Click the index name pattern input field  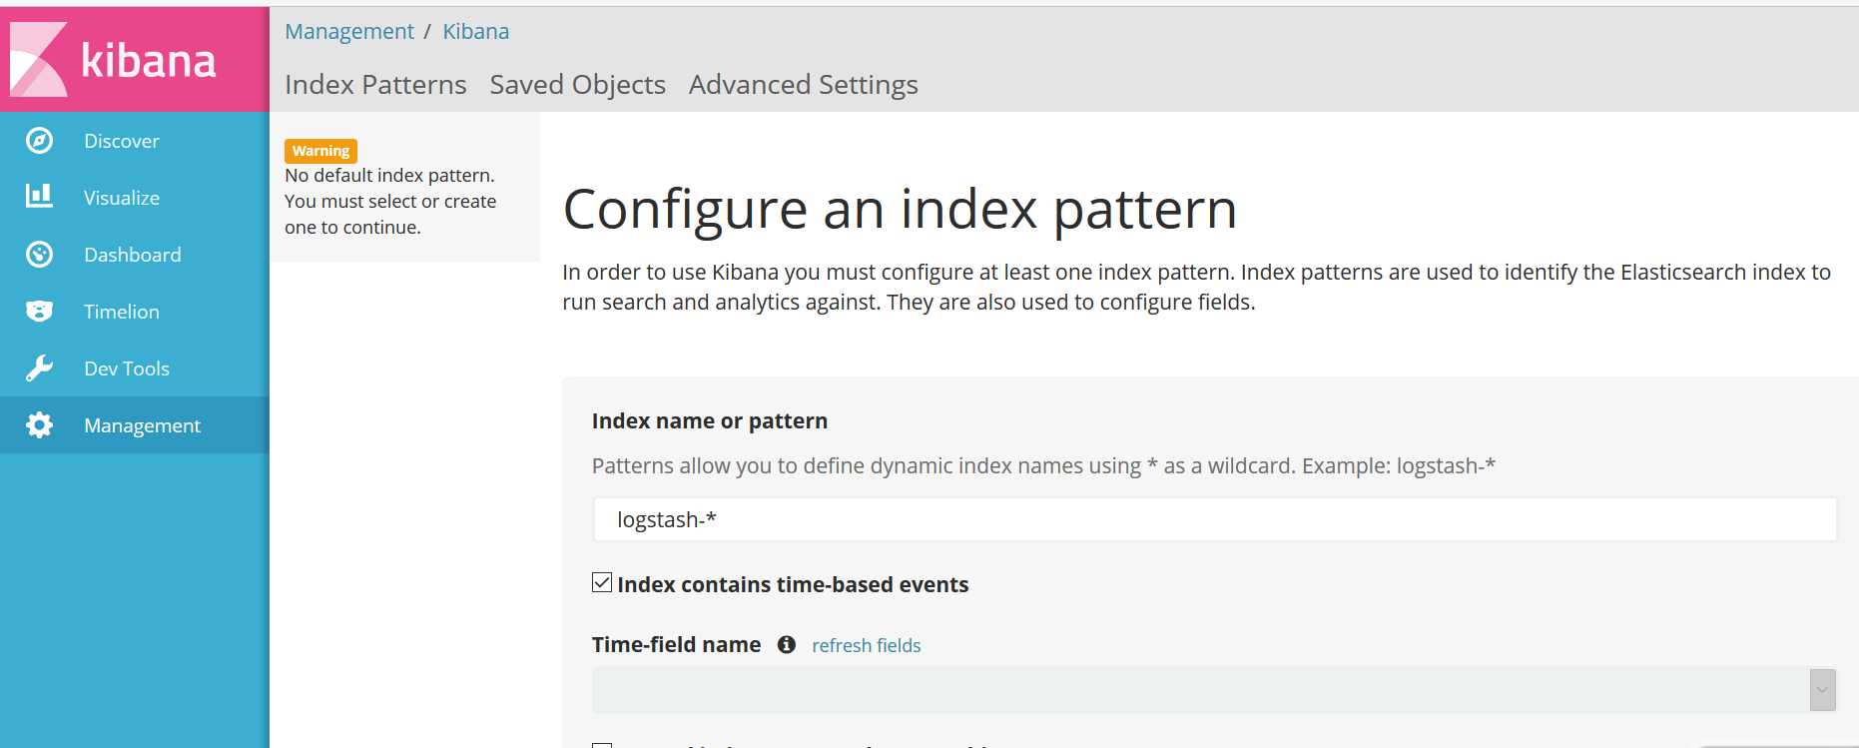(1214, 520)
